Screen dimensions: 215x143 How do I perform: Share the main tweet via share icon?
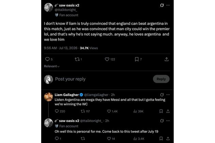pyautogui.click(x=167, y=59)
